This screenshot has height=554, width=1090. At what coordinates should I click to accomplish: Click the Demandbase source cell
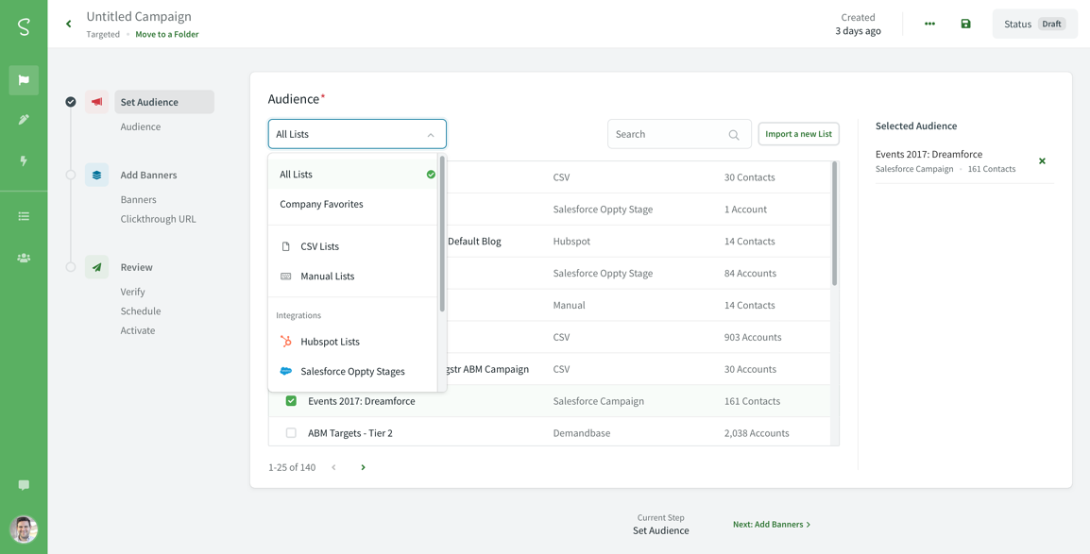tap(582, 433)
